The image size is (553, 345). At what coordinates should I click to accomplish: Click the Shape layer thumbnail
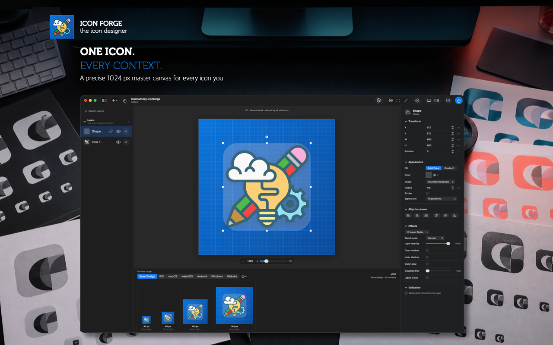(x=87, y=131)
